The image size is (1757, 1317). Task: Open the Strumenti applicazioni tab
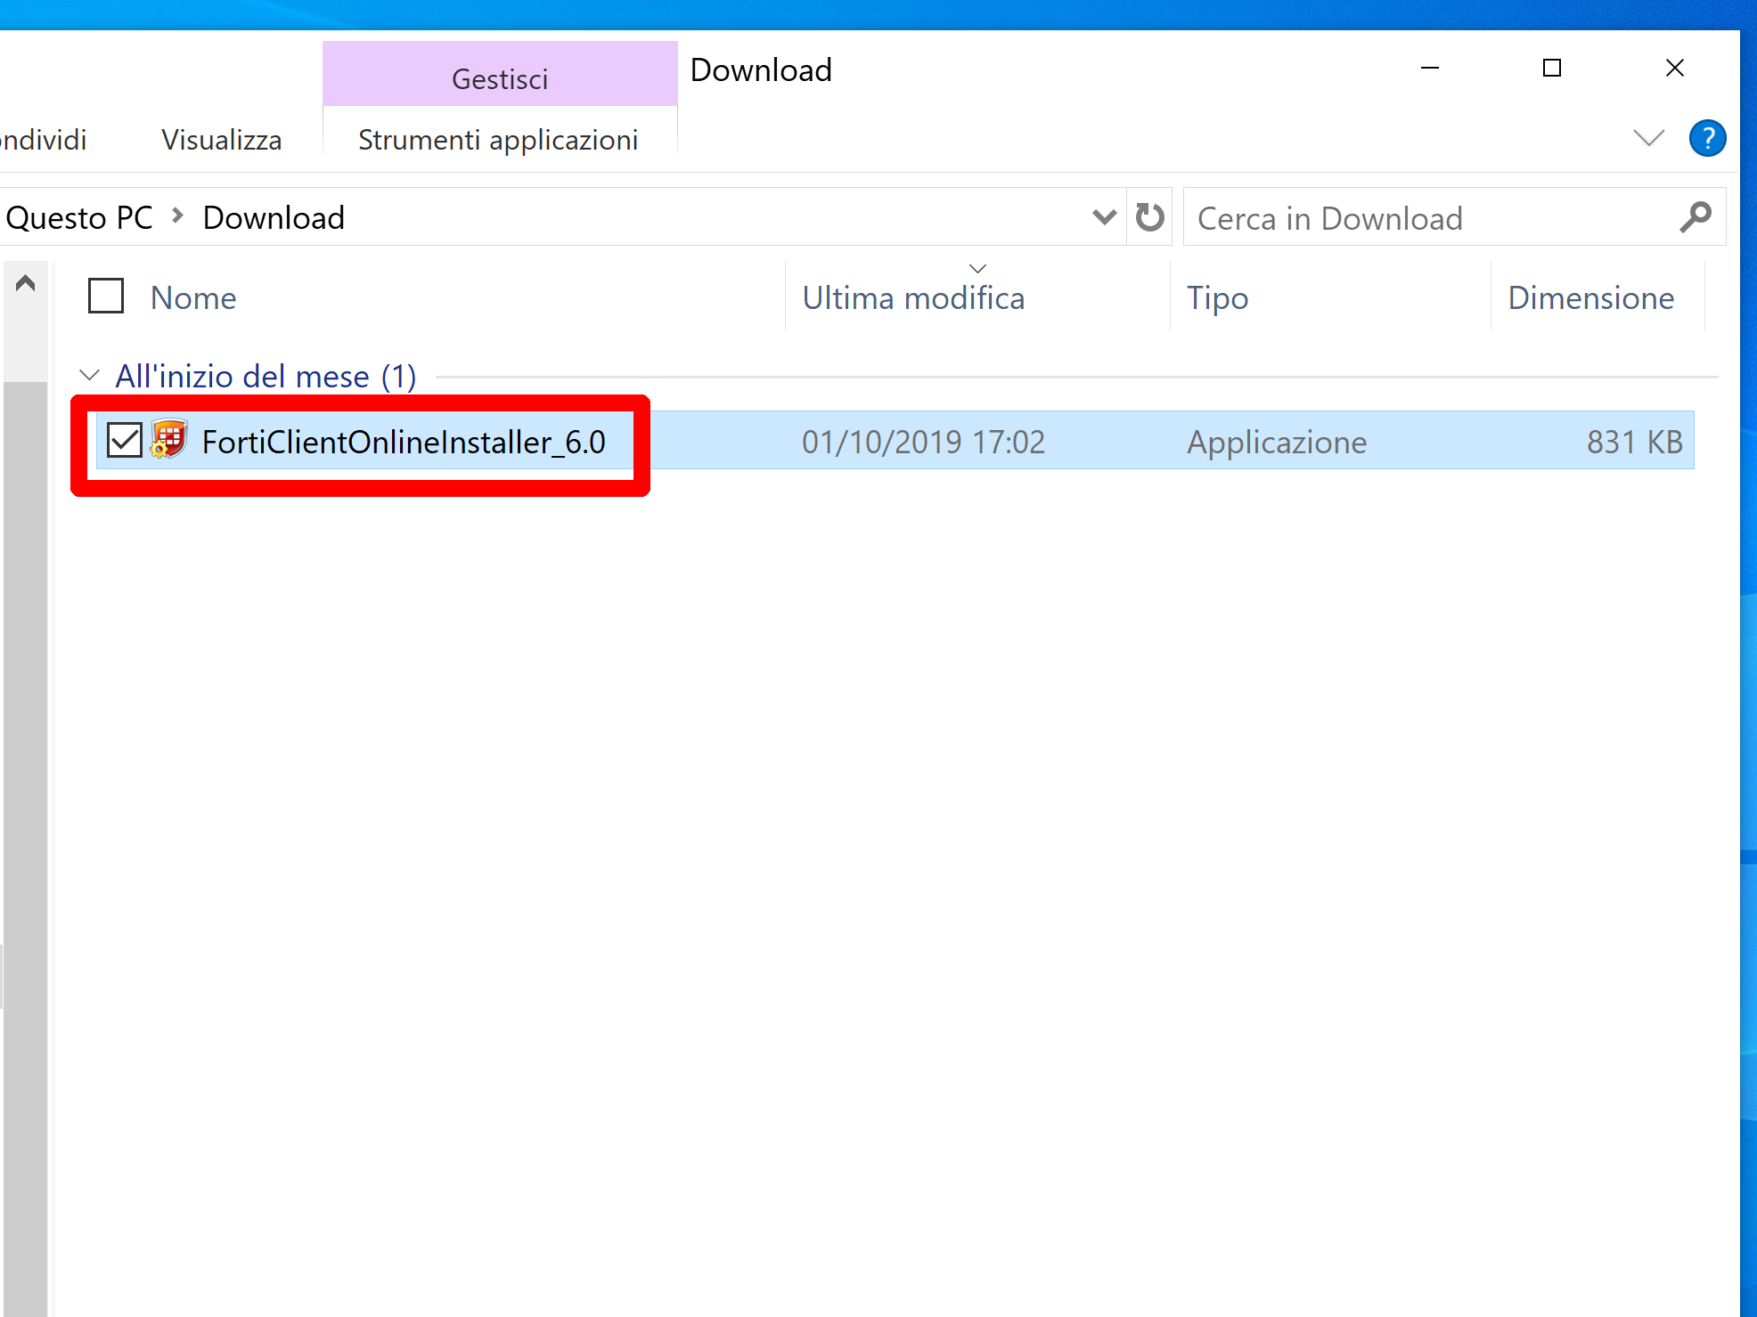[x=498, y=140]
